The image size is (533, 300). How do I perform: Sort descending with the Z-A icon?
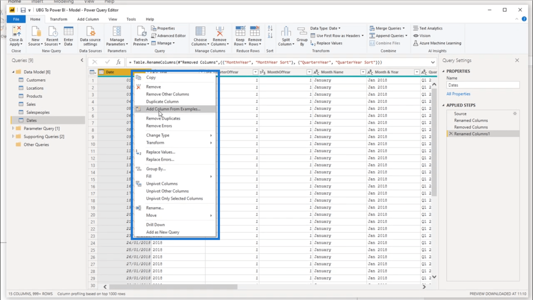tap(270, 36)
